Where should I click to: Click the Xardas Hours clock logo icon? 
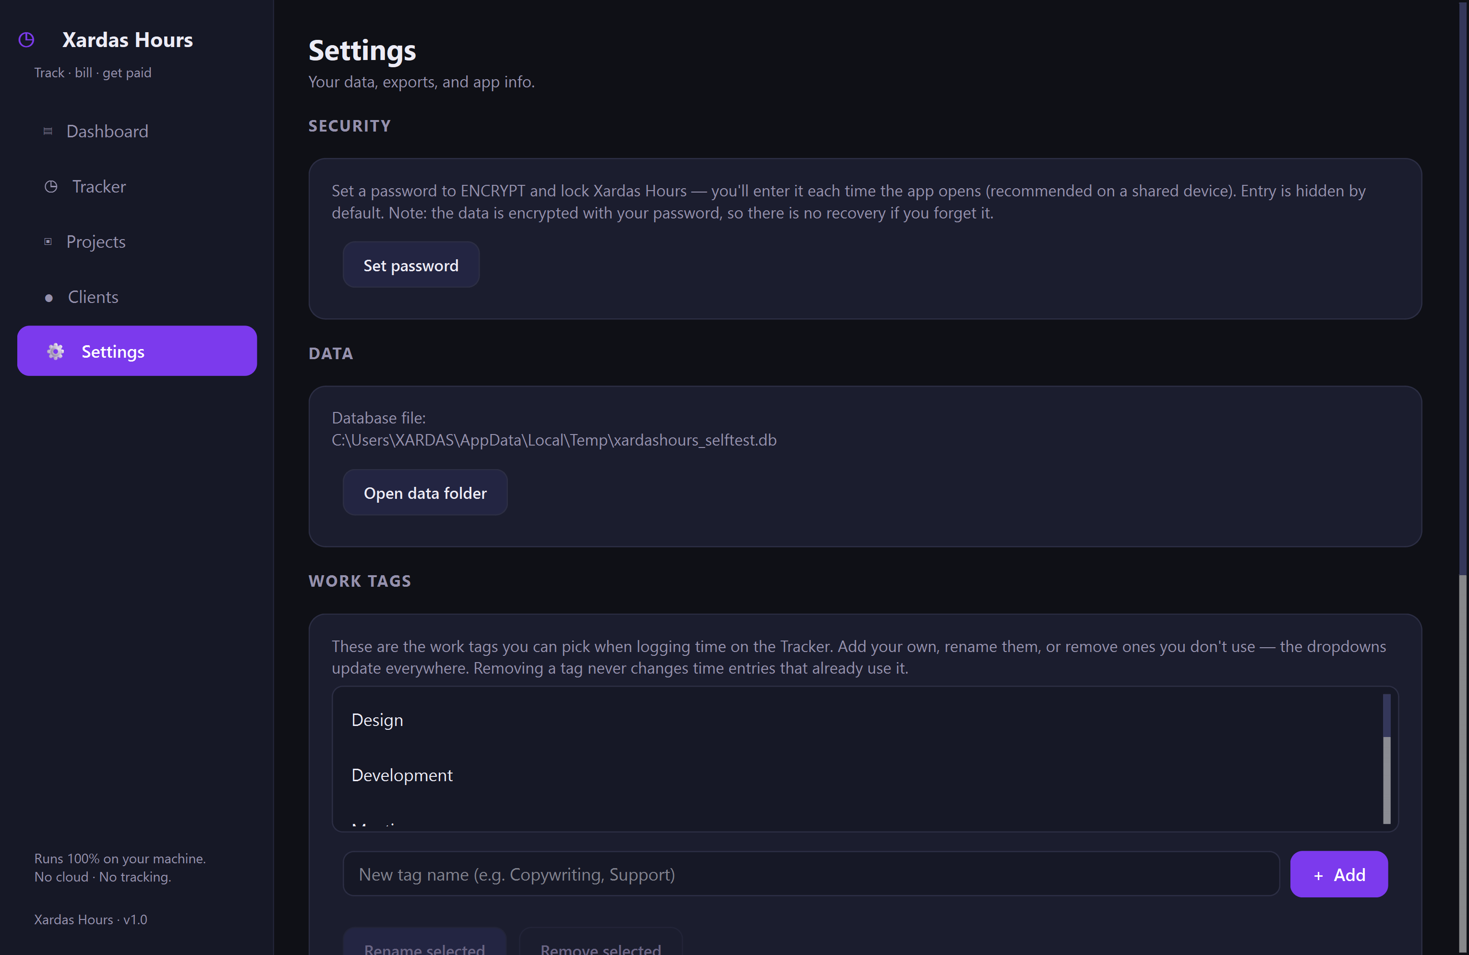point(26,40)
